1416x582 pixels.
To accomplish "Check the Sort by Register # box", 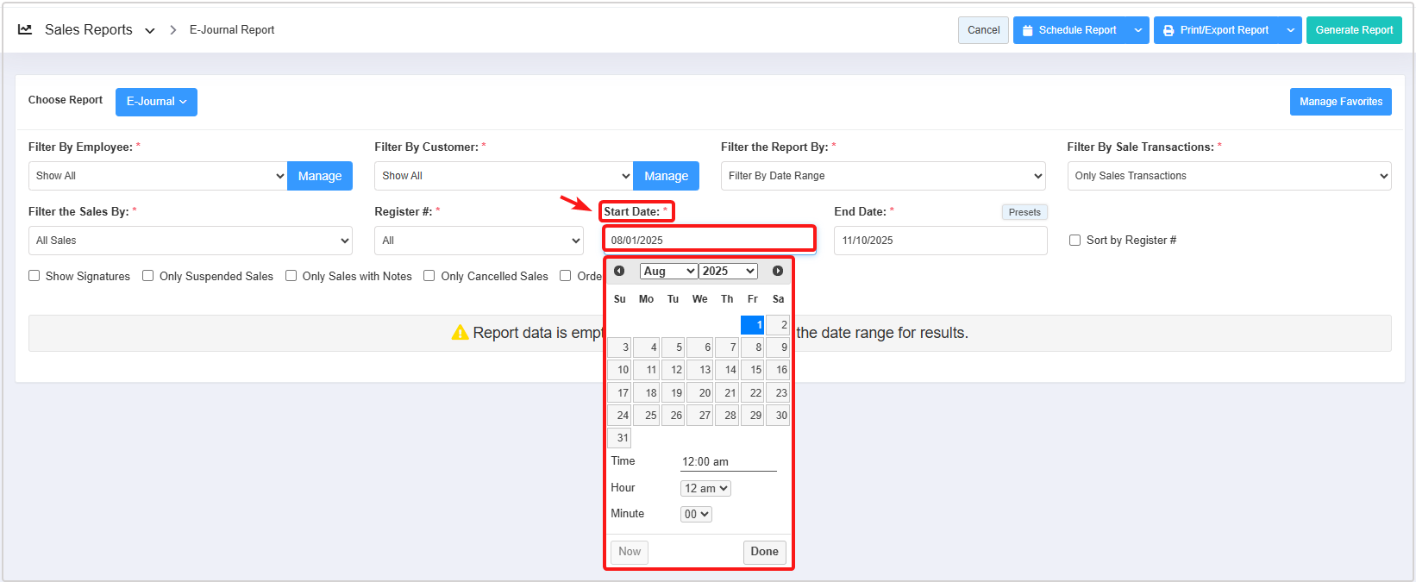I will [x=1075, y=241].
